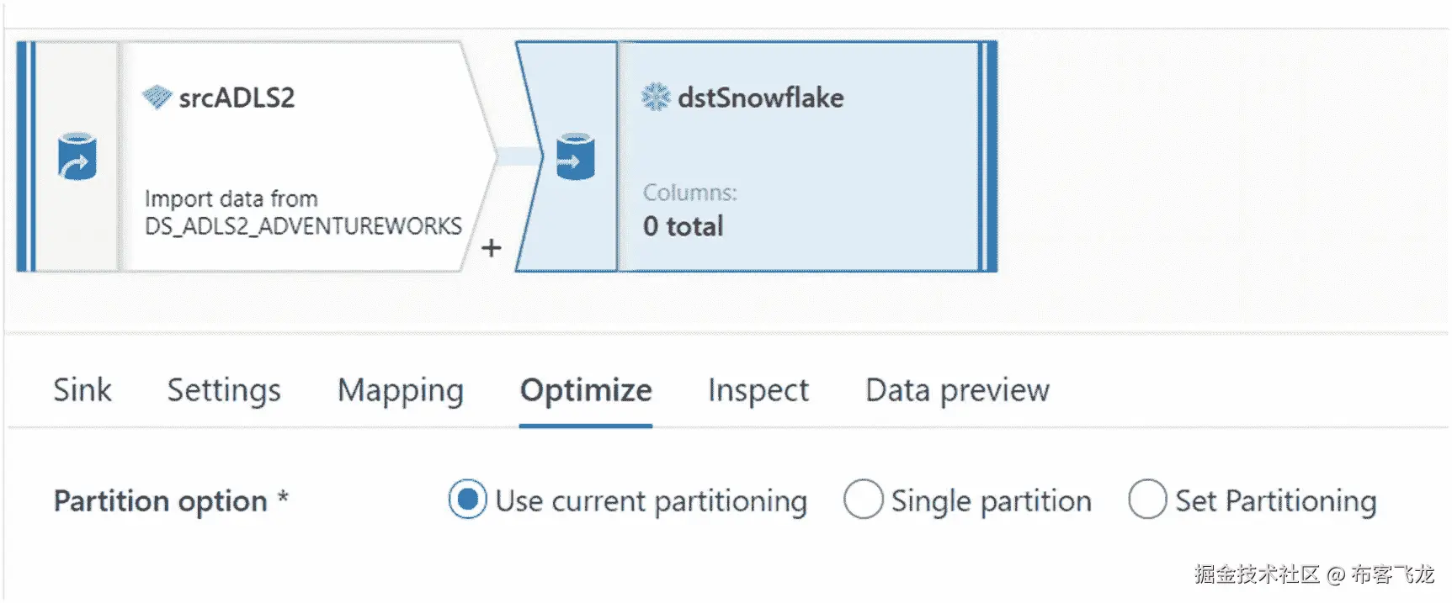The image size is (1452, 603).
Task: Click the dark blue right edge of dstSnowflake
Action: pyautogui.click(x=992, y=156)
